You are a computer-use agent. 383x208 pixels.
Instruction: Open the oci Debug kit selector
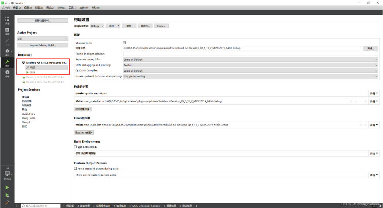point(7,173)
